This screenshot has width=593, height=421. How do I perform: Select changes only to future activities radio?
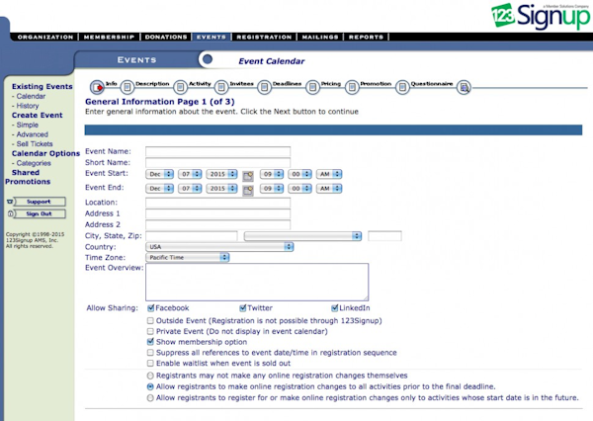point(150,398)
